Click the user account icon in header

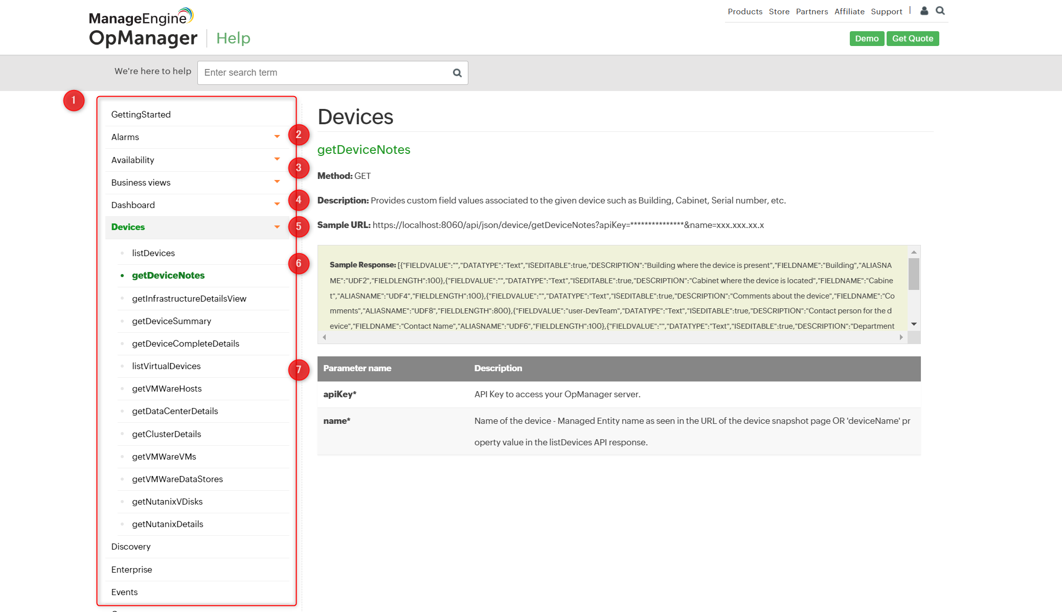click(x=924, y=11)
